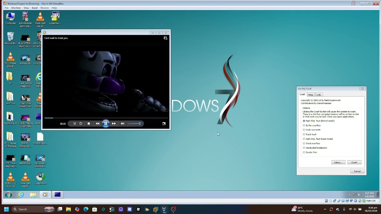Select 'Hank cant see p2' VLC file
Viewport: 381px width, 214px height.
point(40,20)
